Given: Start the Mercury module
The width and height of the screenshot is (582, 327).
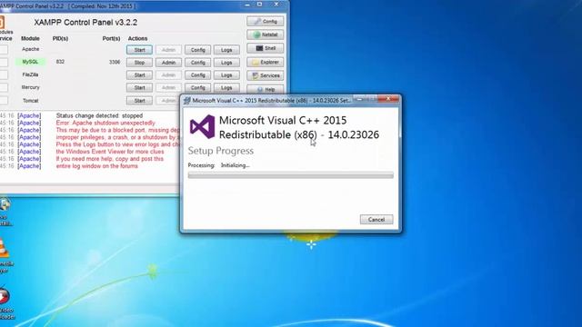Looking at the screenshot, I should click(139, 87).
